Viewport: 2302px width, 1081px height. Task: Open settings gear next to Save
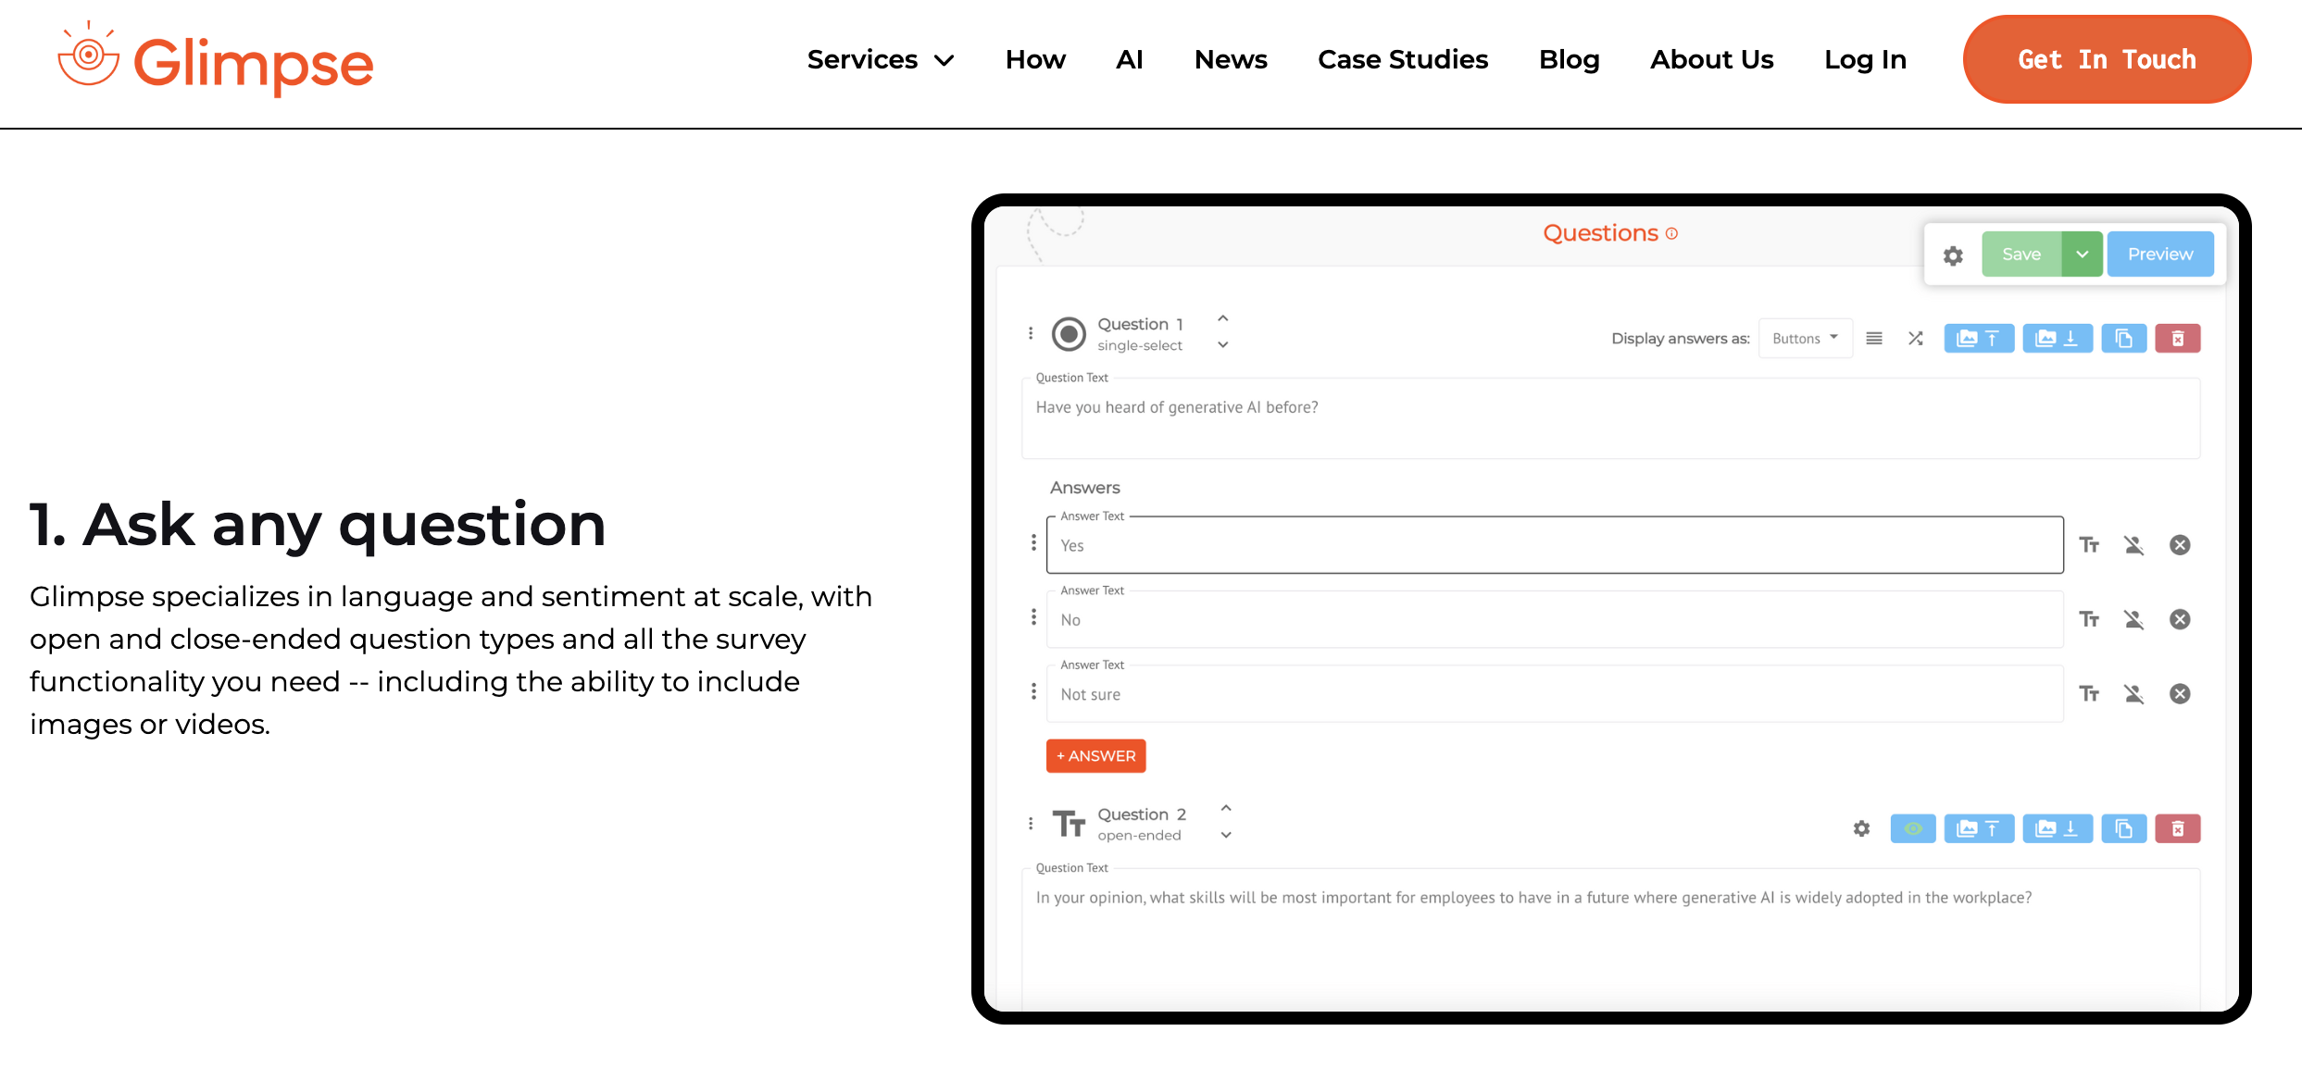pyautogui.click(x=1953, y=255)
